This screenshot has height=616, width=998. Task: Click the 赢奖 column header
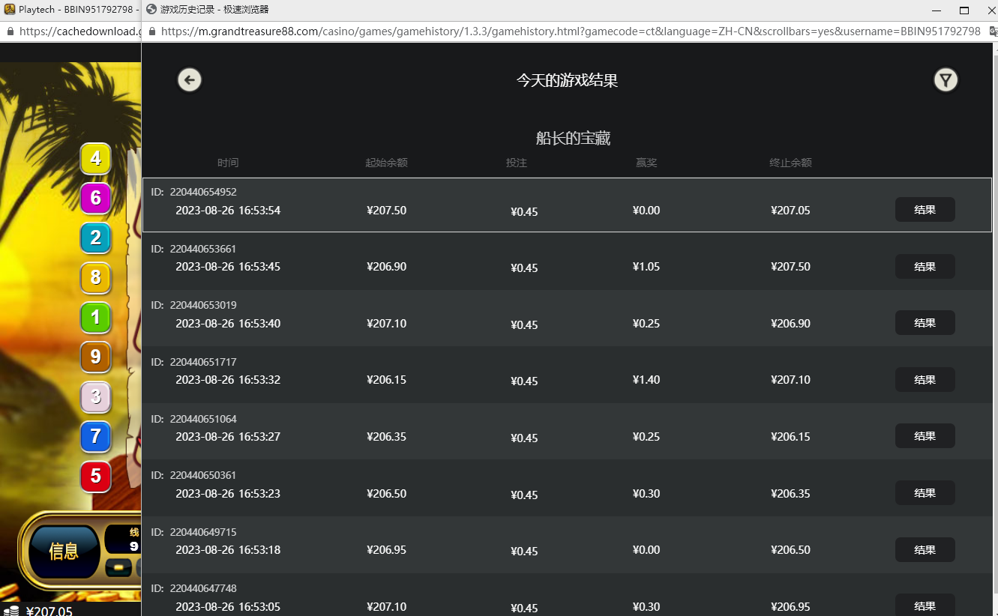[646, 163]
